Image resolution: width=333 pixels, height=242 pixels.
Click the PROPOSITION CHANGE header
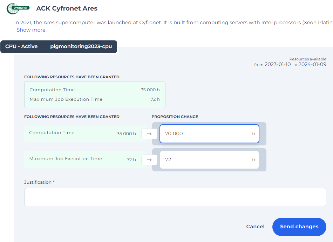click(x=175, y=117)
